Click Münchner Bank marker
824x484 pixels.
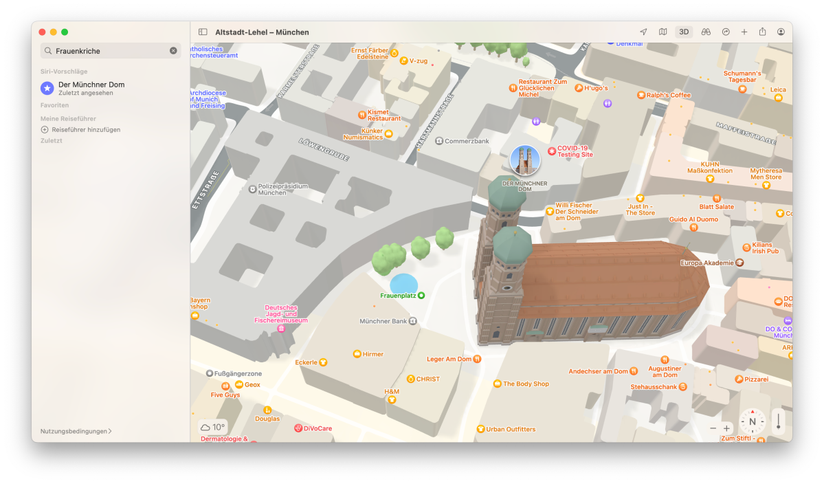pos(413,321)
